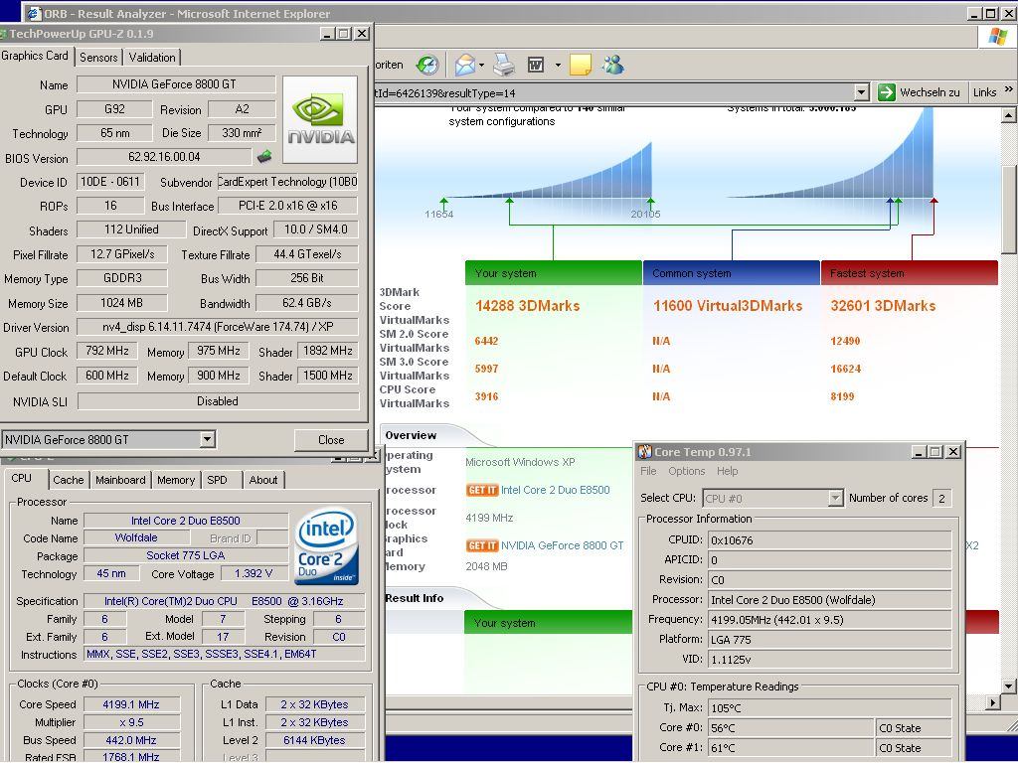Click the Driver Version field in GPU-Z
1018x763 pixels.
tap(218, 327)
